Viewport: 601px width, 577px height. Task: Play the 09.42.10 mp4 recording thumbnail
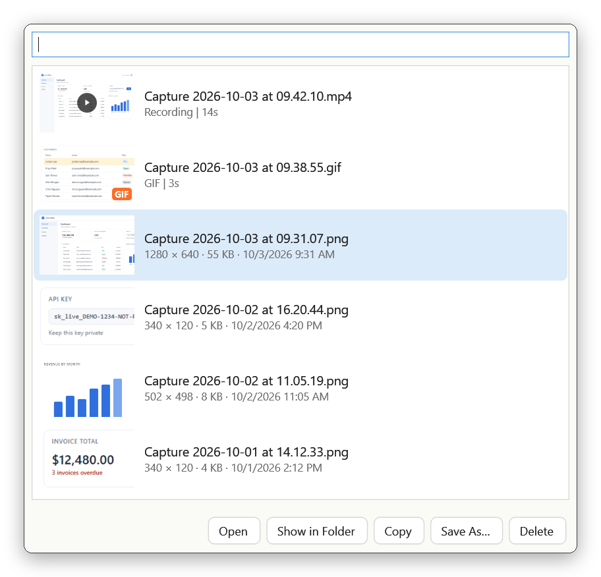tap(87, 103)
